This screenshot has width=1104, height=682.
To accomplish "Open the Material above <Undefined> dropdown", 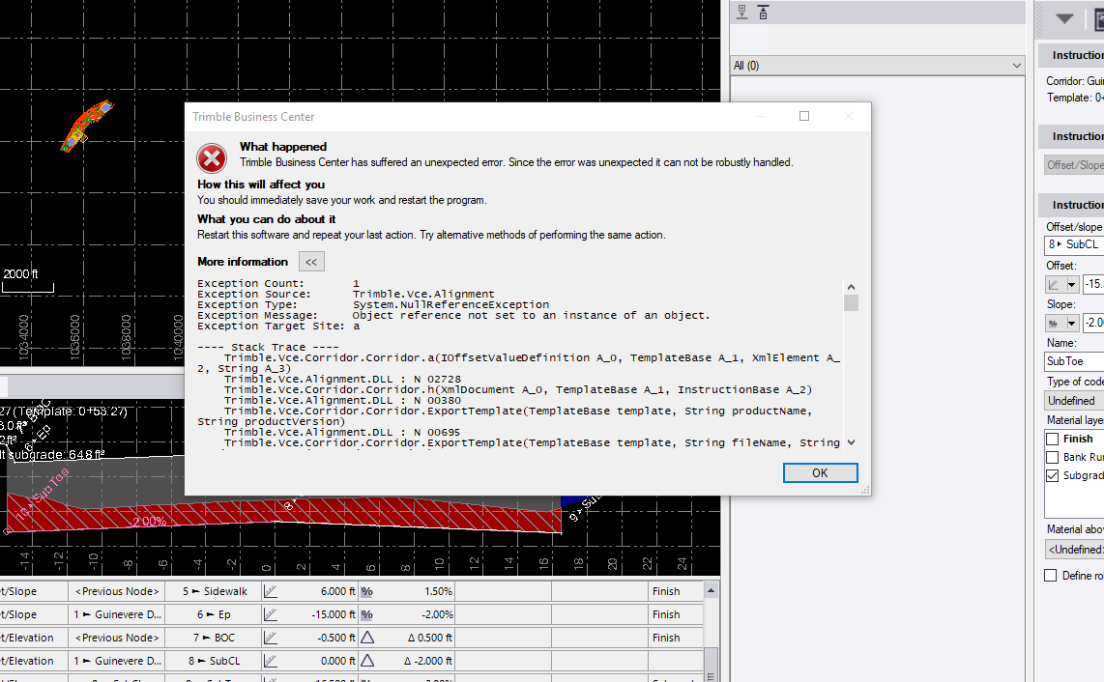I will coord(1074,549).
